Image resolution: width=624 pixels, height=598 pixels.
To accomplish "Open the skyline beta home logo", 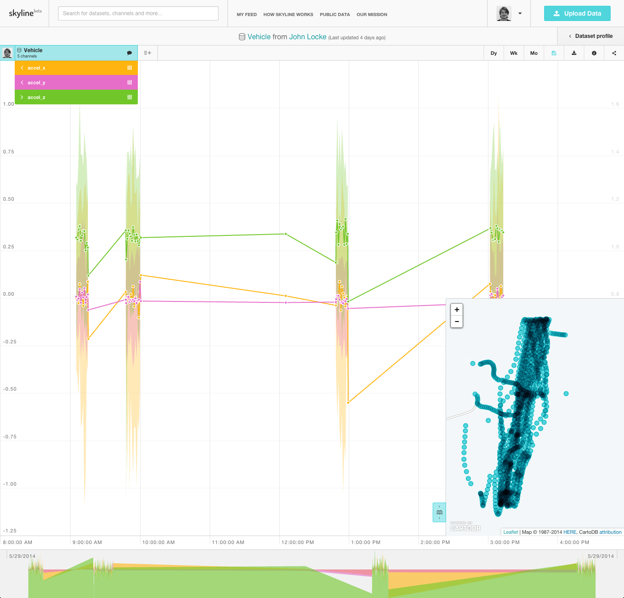I will (x=25, y=13).
